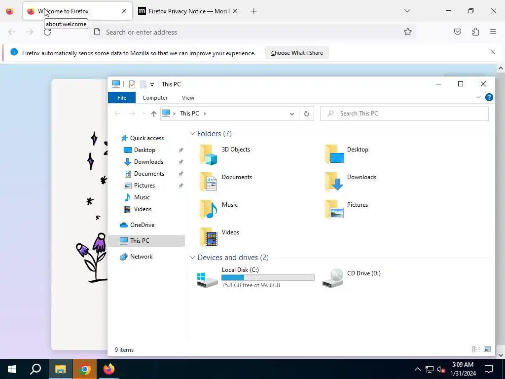Click the taskbar clock showing 5:09 AM
Image resolution: width=505 pixels, height=379 pixels.
(463, 369)
